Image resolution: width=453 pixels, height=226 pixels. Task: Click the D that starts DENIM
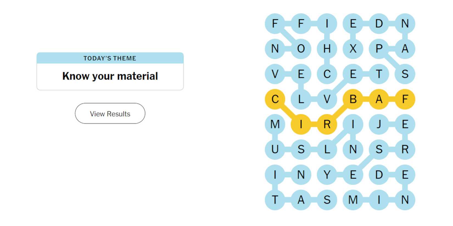[x=379, y=175]
